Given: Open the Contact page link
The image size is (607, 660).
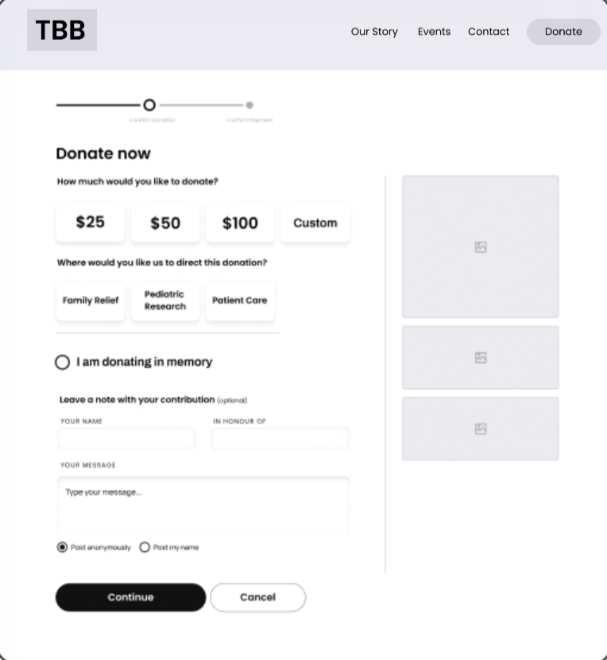Looking at the screenshot, I should pos(489,32).
